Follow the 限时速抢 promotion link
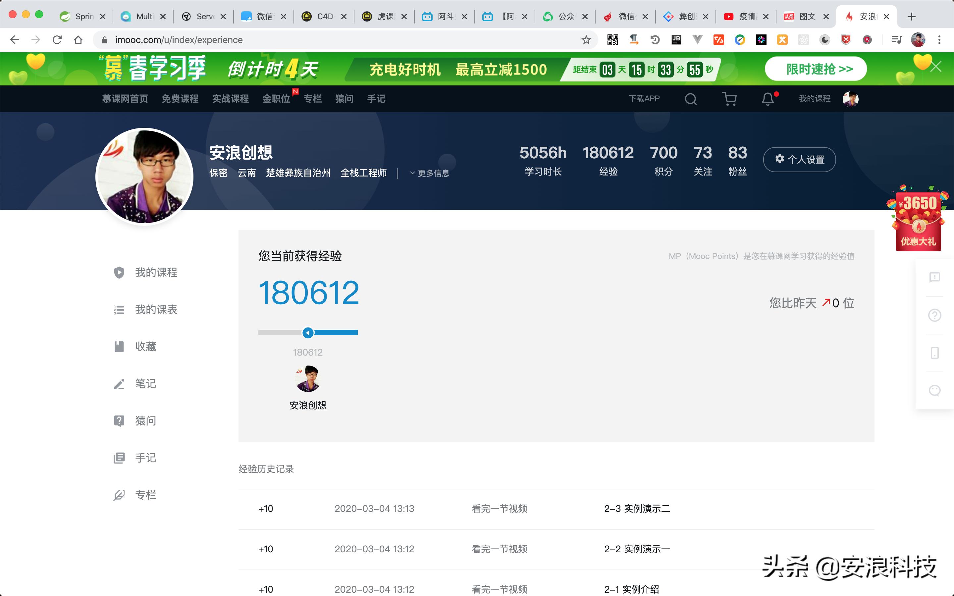This screenshot has height=596, width=954. pos(816,68)
